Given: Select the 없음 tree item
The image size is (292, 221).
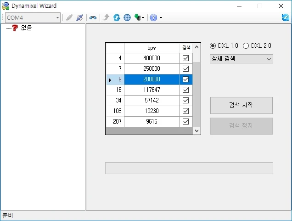Looking at the screenshot, I should tap(26, 28).
